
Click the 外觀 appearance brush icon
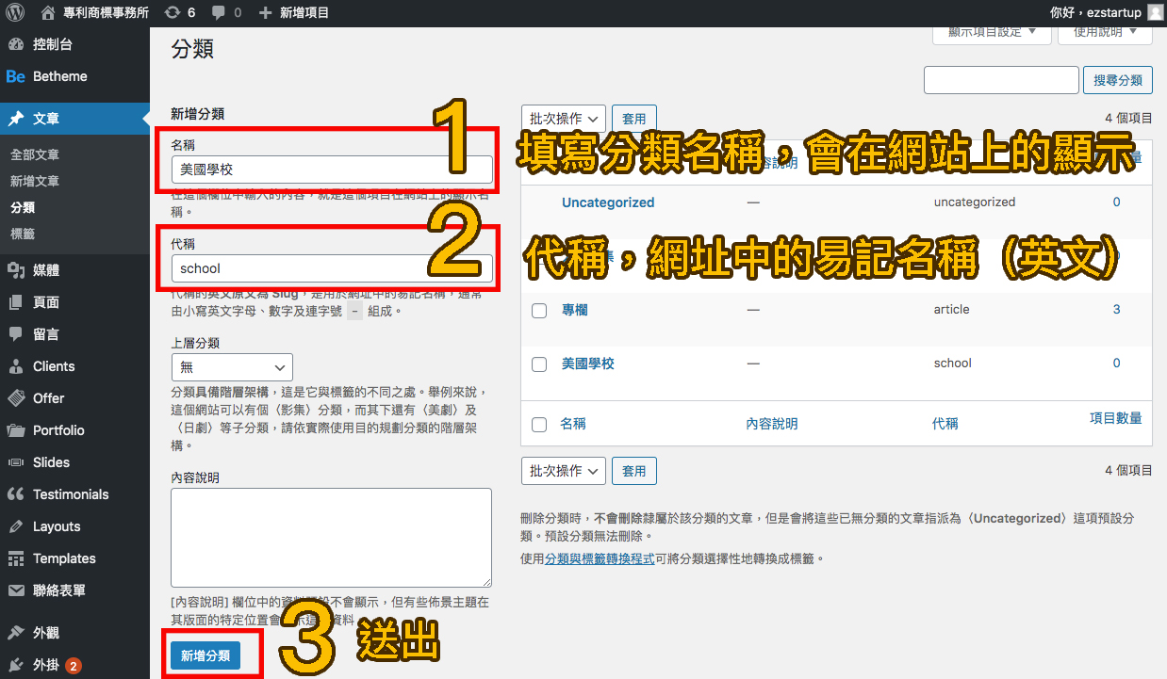pyautogui.click(x=16, y=633)
